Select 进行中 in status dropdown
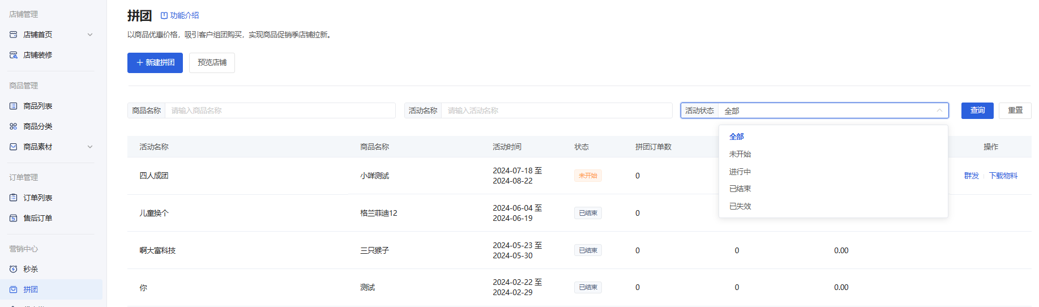Screen dimensions: 1039x307 [833, 172]
